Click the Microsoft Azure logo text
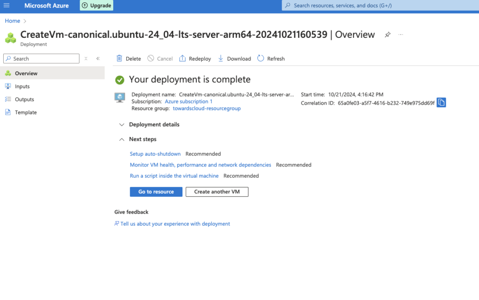 46,6
